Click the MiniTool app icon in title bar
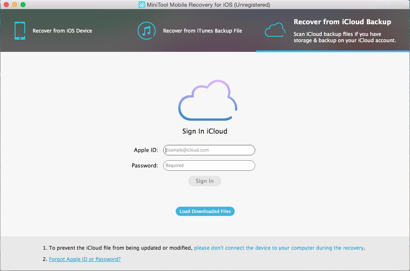Viewport: 410px width, 271px height. 142,5
